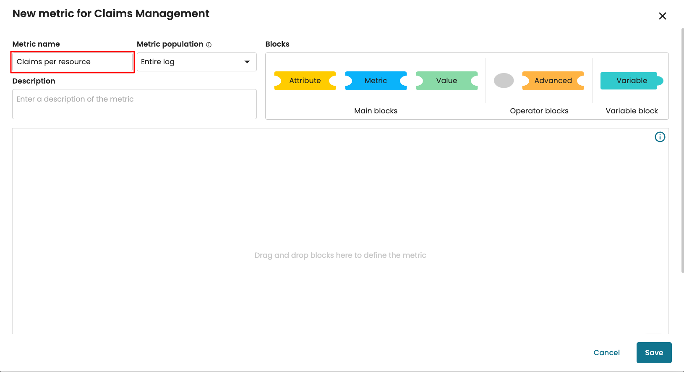Click the Variable block caption under the teal block

(632, 111)
